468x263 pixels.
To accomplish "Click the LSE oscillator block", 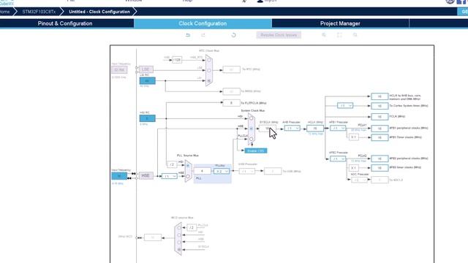I will (x=146, y=69).
